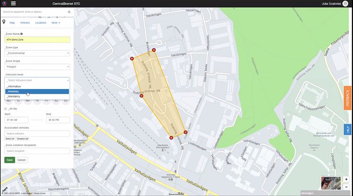Toggle the All day checkbox
Image resolution: width=353 pixels, height=196 pixels.
pyautogui.click(x=6, y=108)
